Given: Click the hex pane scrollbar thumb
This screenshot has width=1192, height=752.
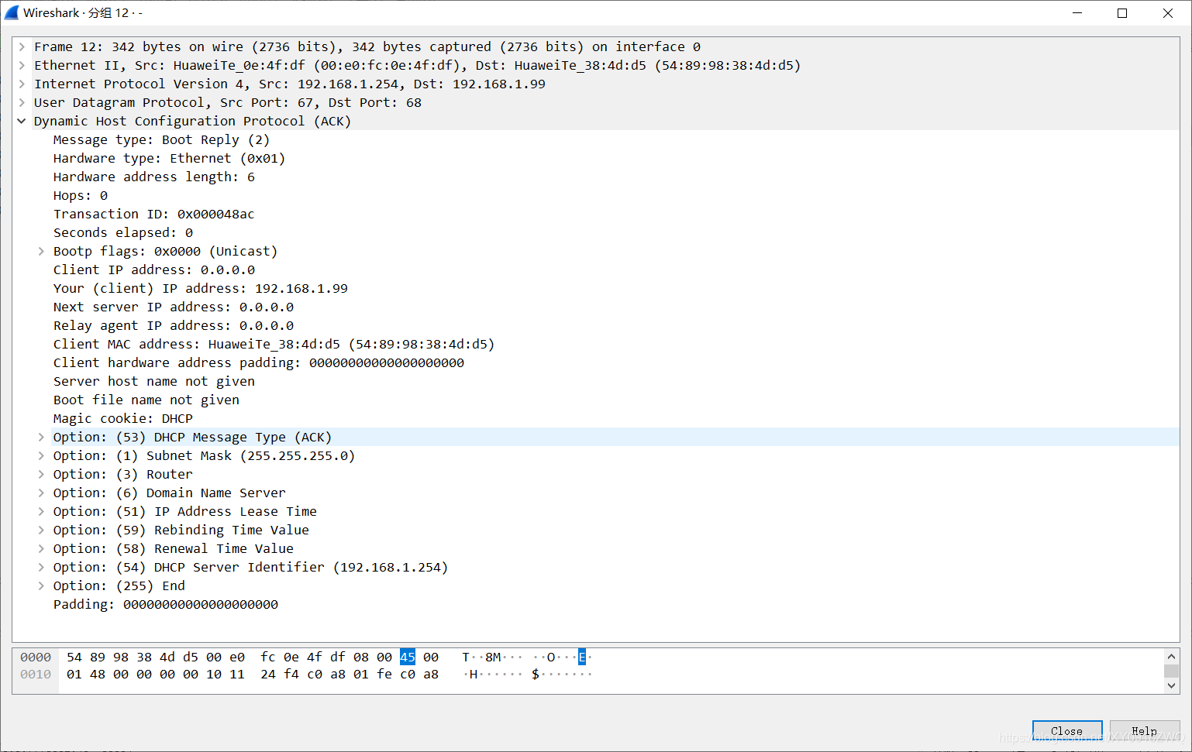Looking at the screenshot, I should pyautogui.click(x=1171, y=671).
